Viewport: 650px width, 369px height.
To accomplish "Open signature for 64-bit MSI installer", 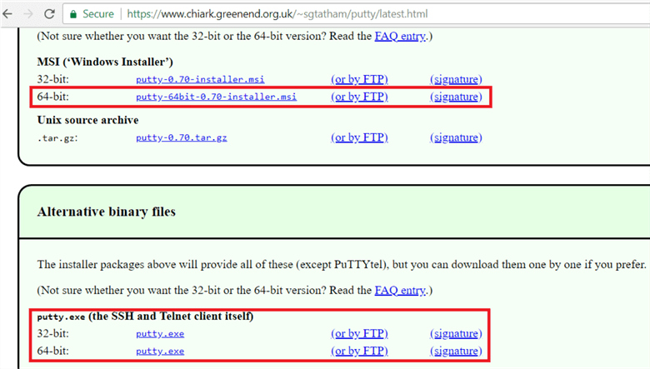I will 456,97.
